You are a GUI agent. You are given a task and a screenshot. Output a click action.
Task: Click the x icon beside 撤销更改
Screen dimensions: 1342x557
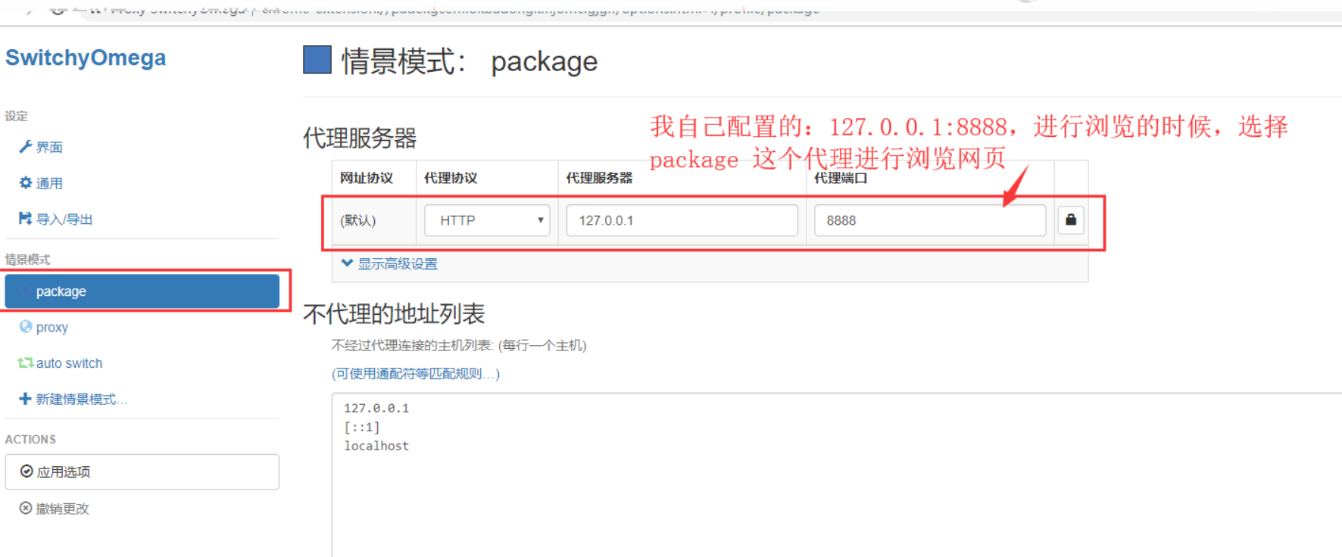pyautogui.click(x=26, y=508)
